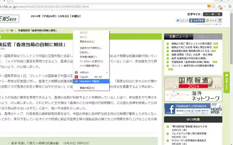The width and height of the screenshot is (233, 145).
Task: Select 日本語に翻訳(T) in context menu
Action: coord(88,57)
